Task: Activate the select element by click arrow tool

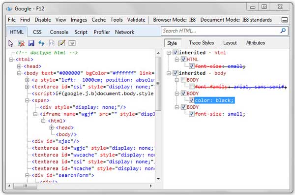Action: pos(11,43)
